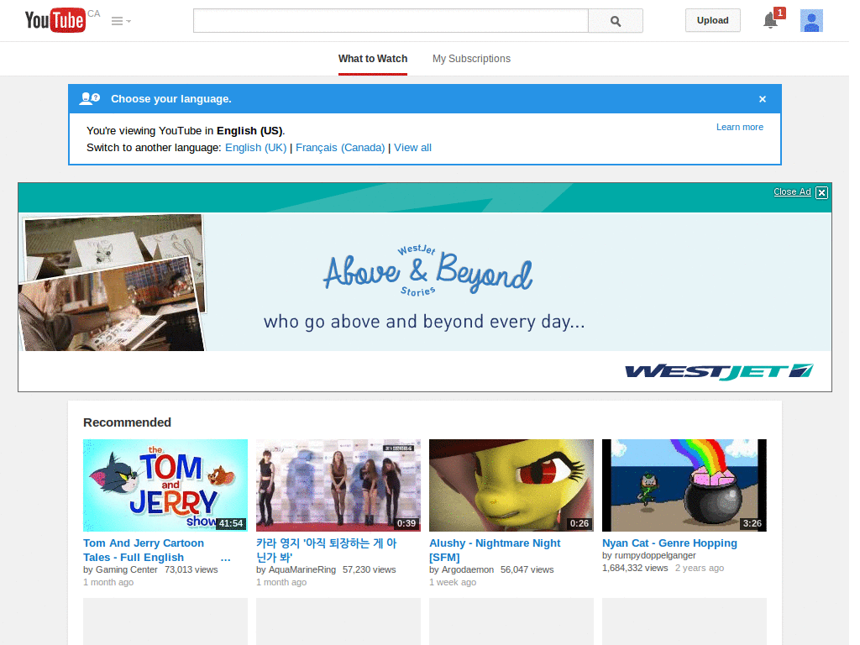Open the Alushy Nightmare Night thumbnail
Viewport: 860px width, 645px height.
(511, 485)
